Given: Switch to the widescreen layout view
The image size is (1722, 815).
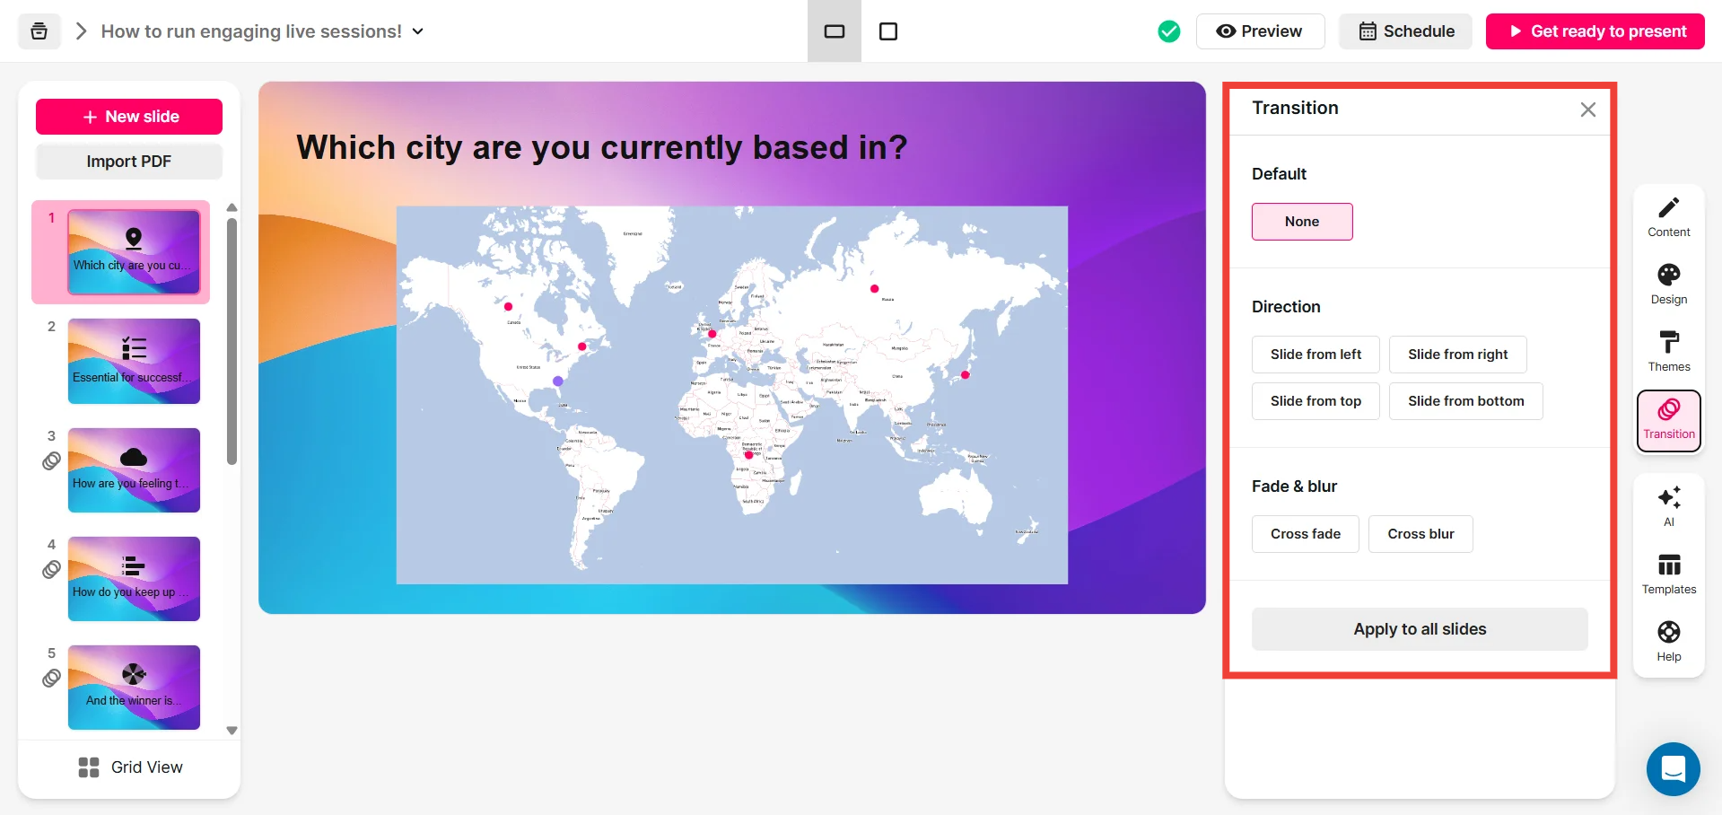Looking at the screenshot, I should (834, 31).
